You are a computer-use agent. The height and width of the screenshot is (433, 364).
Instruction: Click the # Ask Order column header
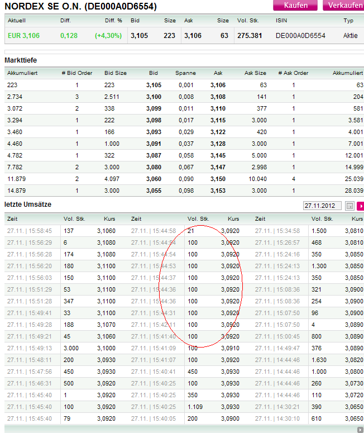[293, 73]
